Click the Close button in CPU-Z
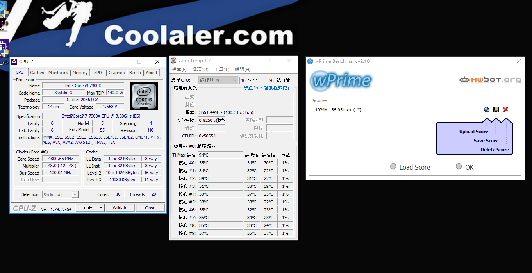The height and width of the screenshot is (273, 532). tap(150, 208)
